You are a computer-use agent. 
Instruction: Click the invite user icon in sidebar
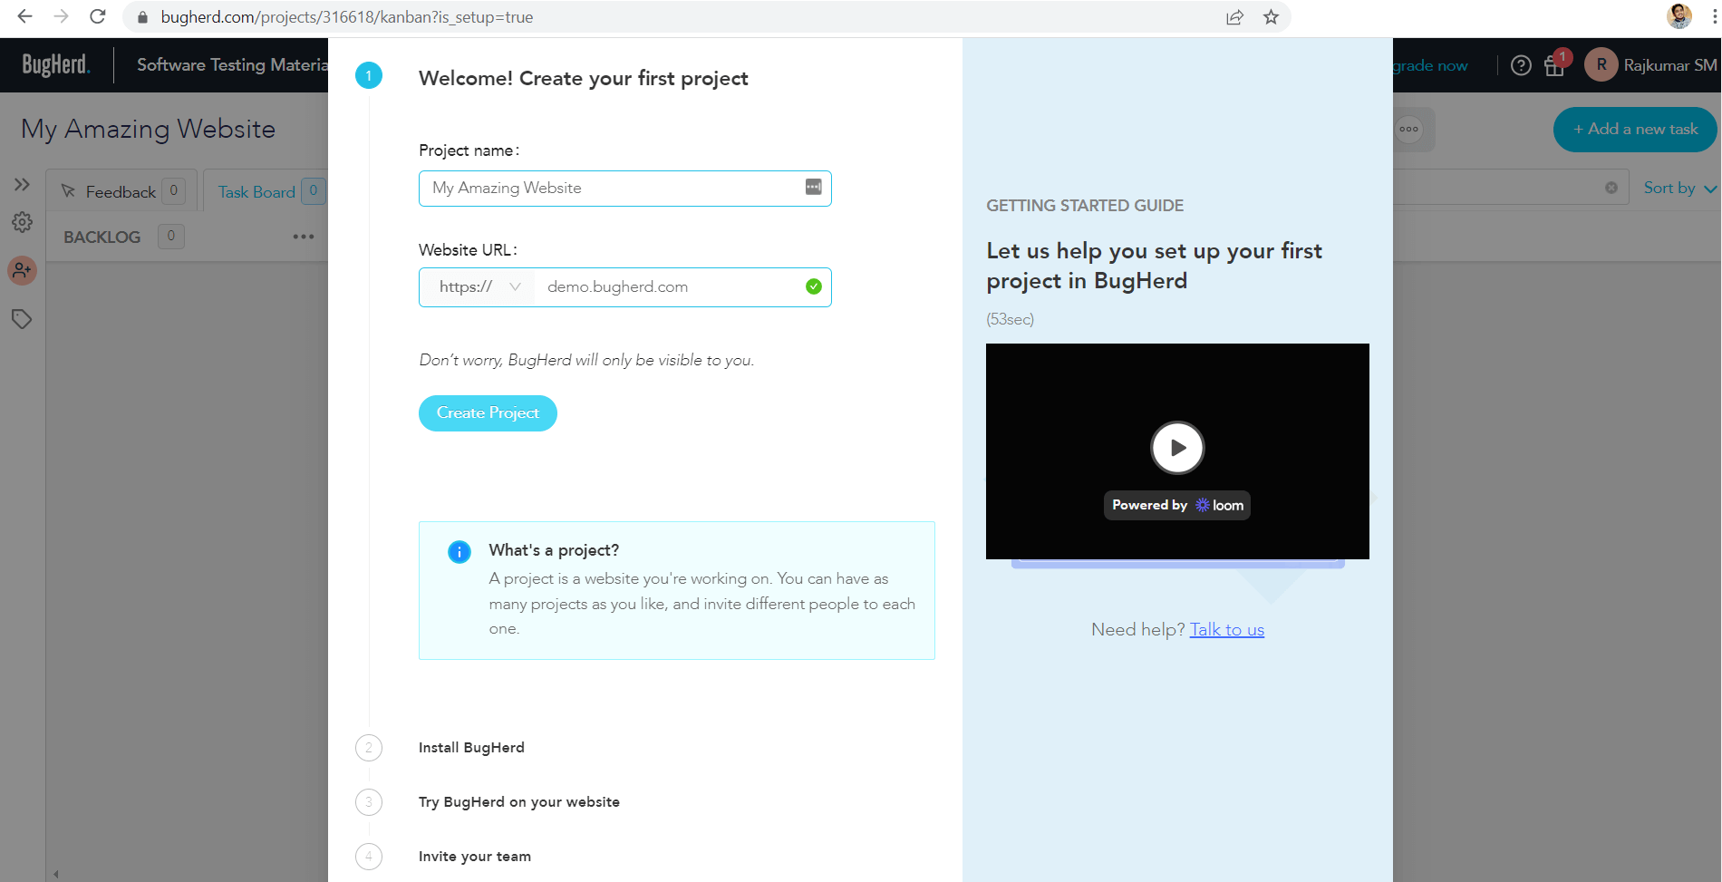click(x=23, y=270)
